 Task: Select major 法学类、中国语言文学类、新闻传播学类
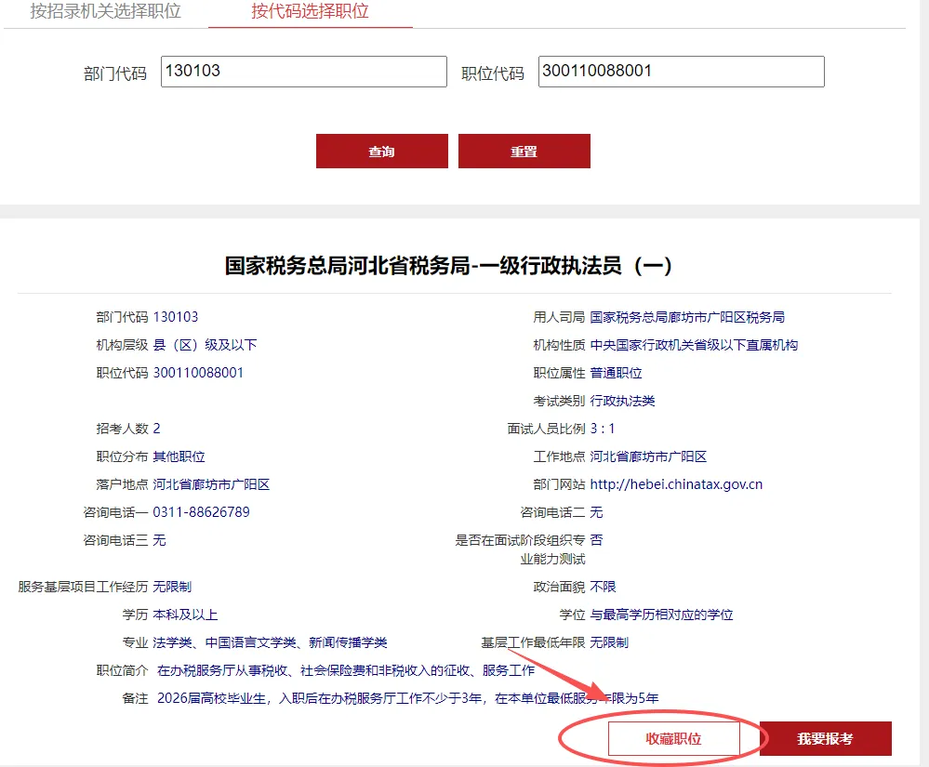pos(271,642)
